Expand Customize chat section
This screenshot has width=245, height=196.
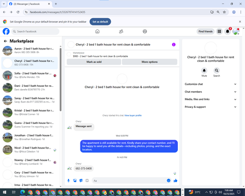point(211,84)
